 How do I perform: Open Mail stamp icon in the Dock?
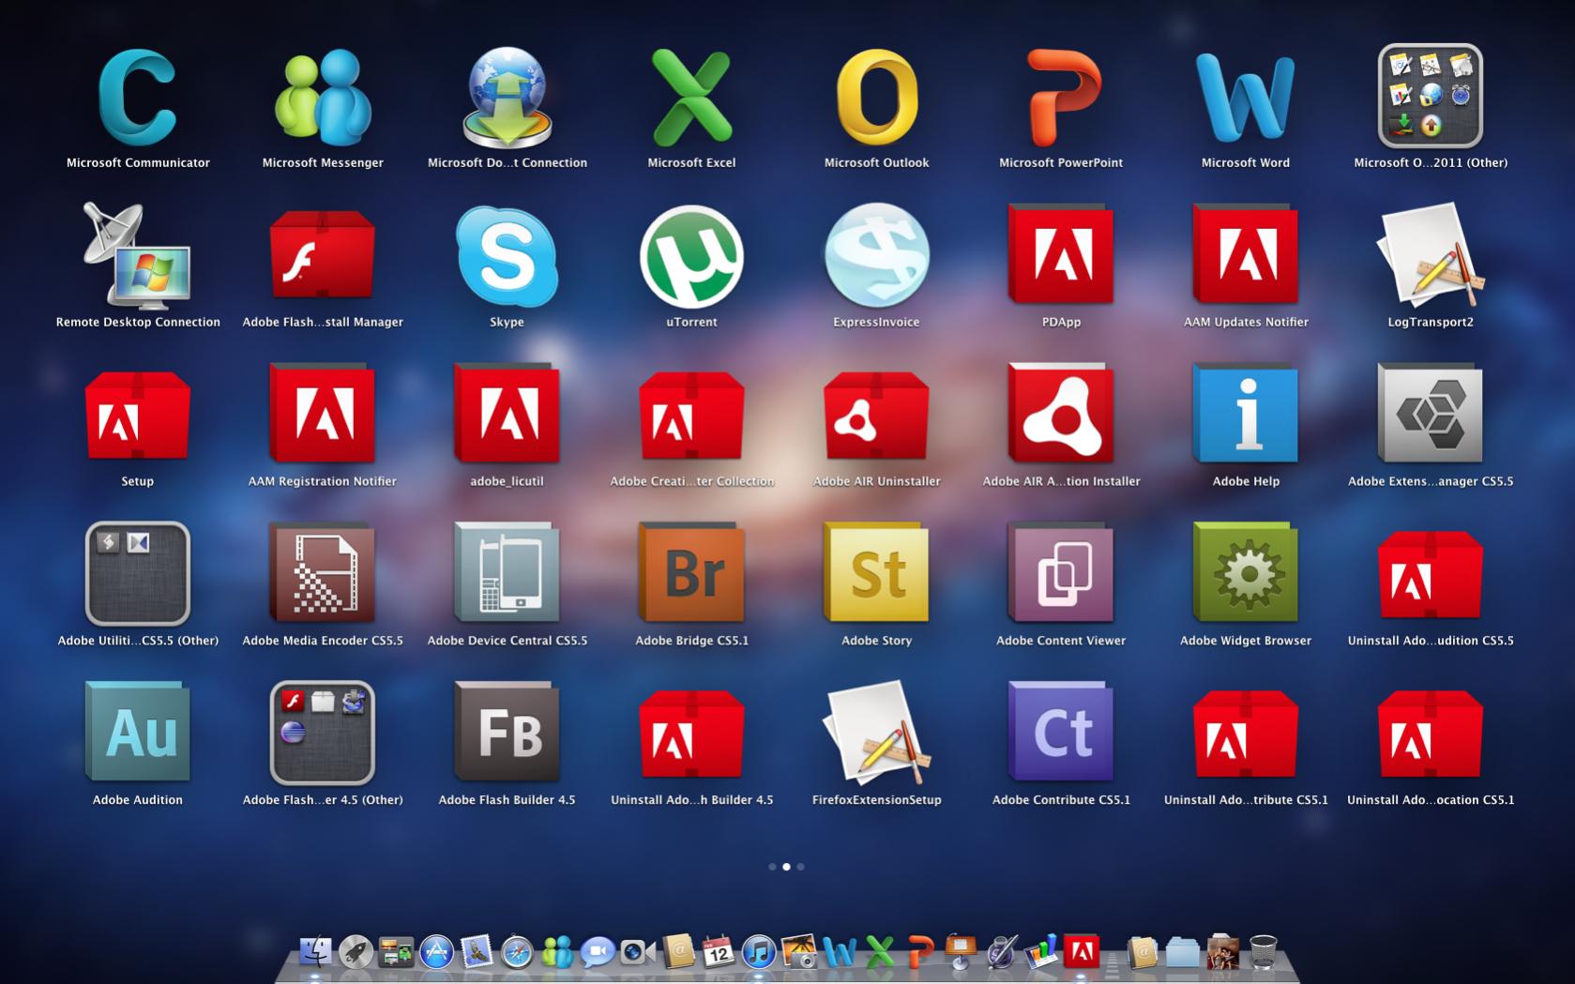click(x=477, y=952)
